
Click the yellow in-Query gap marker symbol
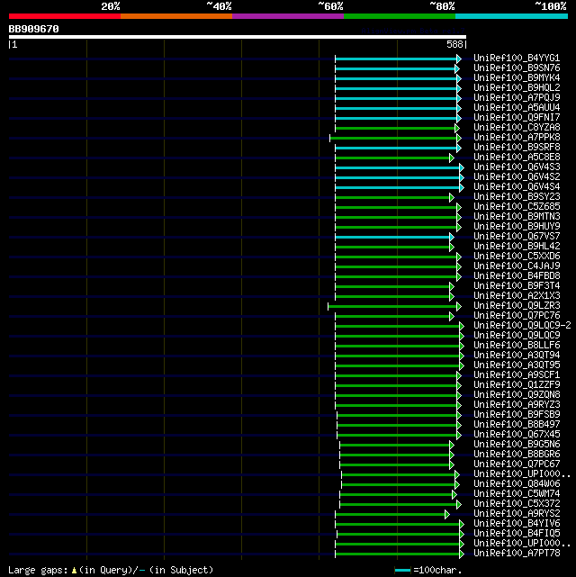point(75,571)
